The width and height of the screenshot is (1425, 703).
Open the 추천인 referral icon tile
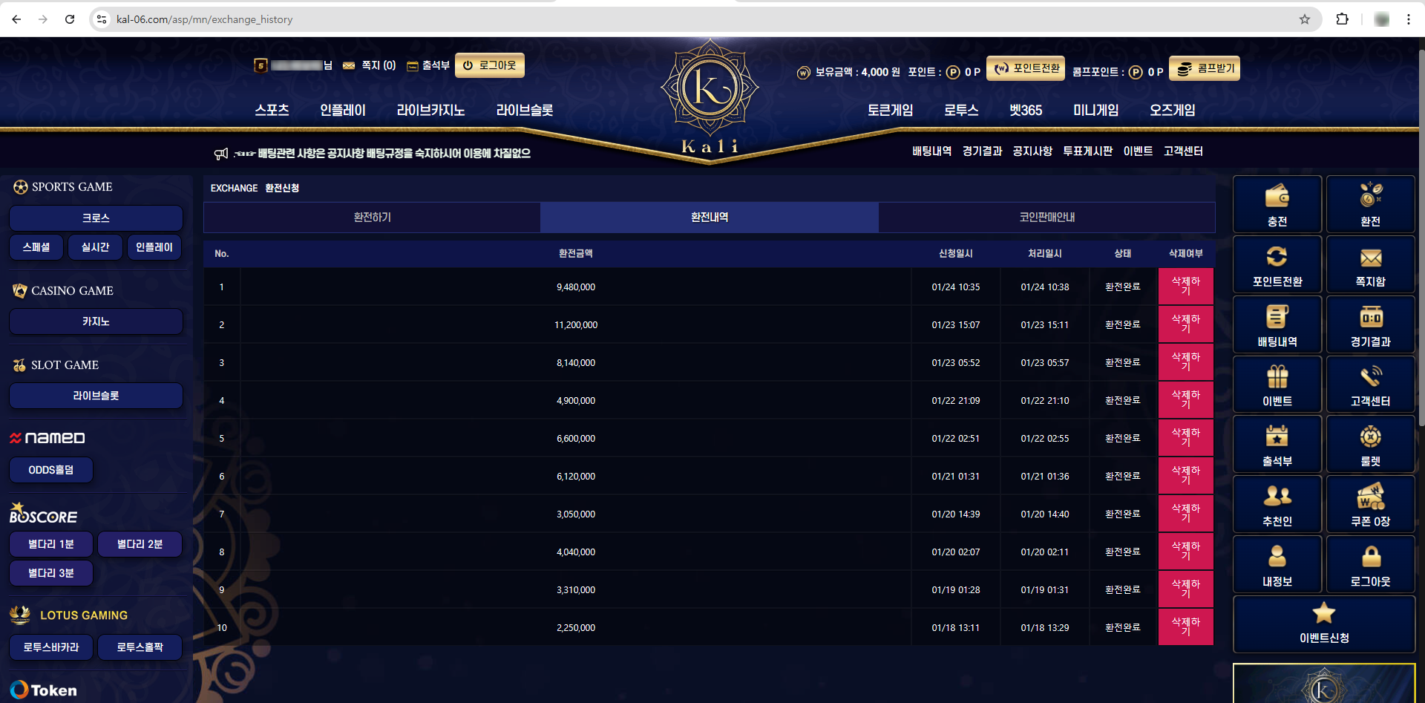point(1277,504)
